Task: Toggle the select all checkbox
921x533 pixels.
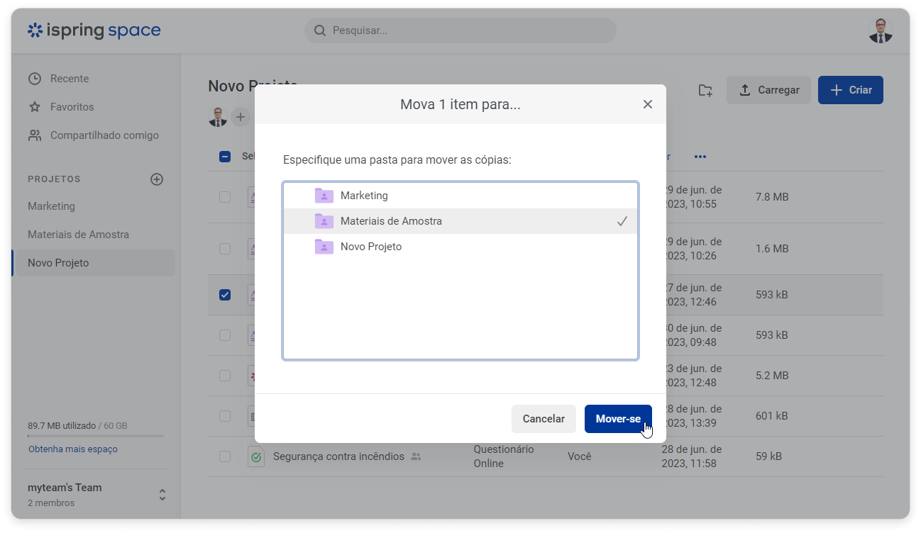Action: coord(225,157)
